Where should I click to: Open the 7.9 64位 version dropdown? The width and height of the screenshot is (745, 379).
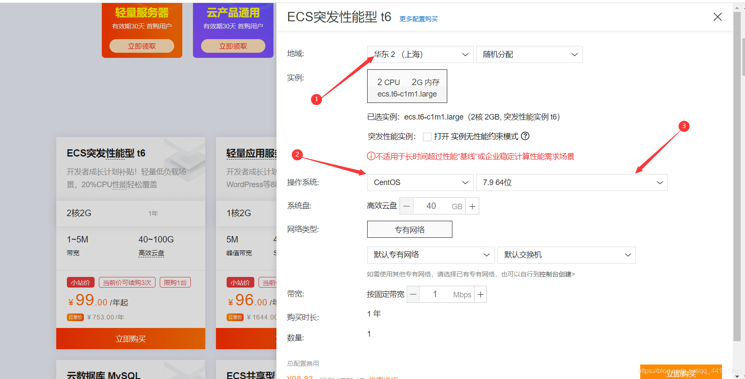point(572,182)
